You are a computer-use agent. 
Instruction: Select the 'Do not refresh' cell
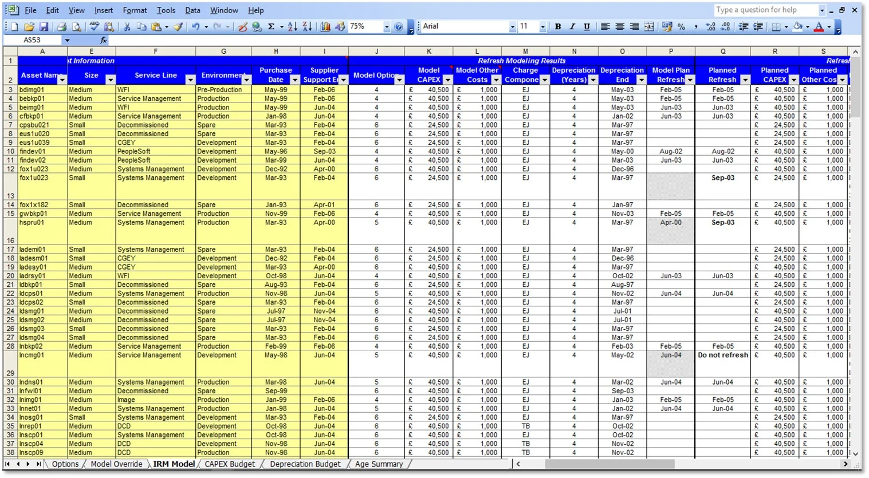[723, 364]
